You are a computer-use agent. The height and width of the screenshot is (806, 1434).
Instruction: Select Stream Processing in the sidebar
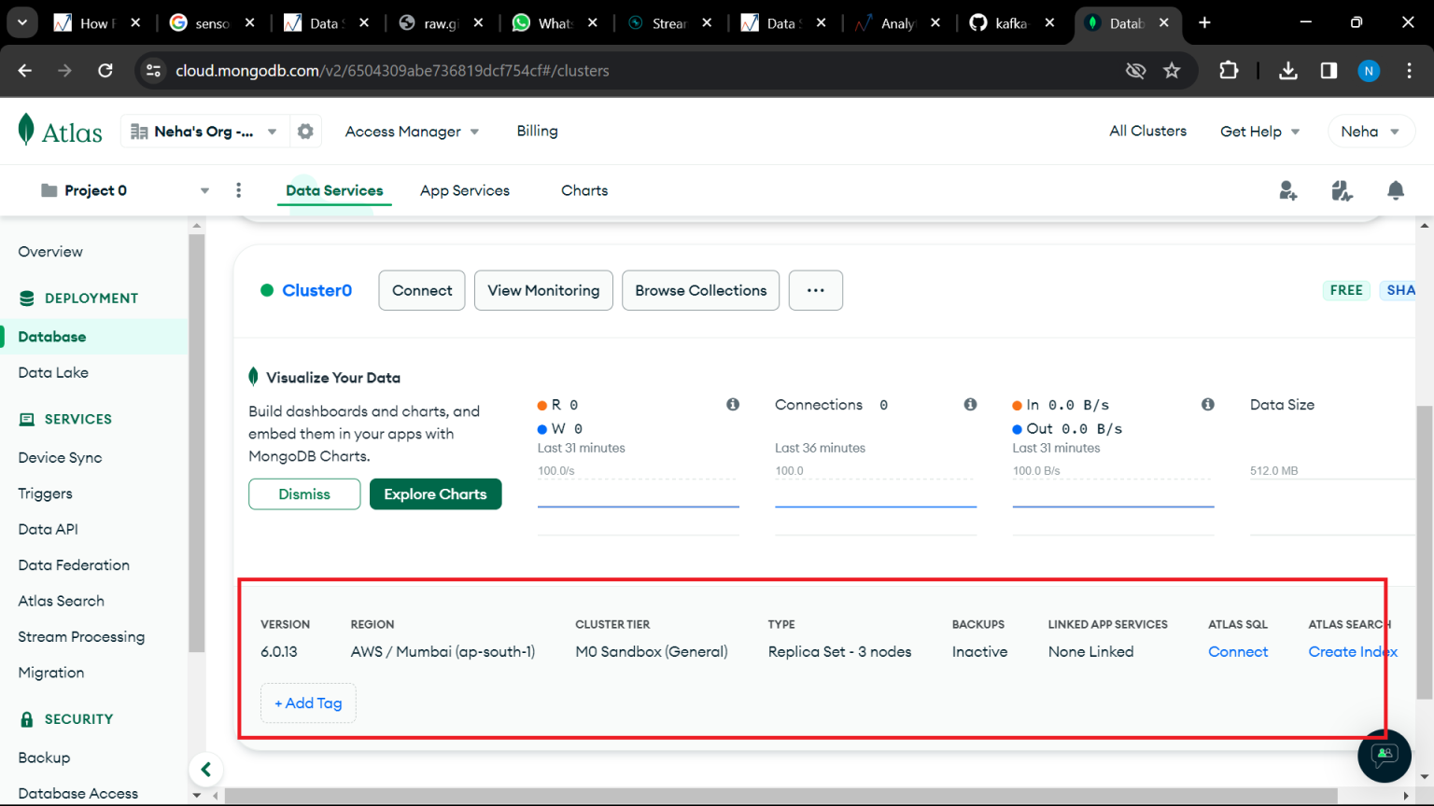click(80, 636)
